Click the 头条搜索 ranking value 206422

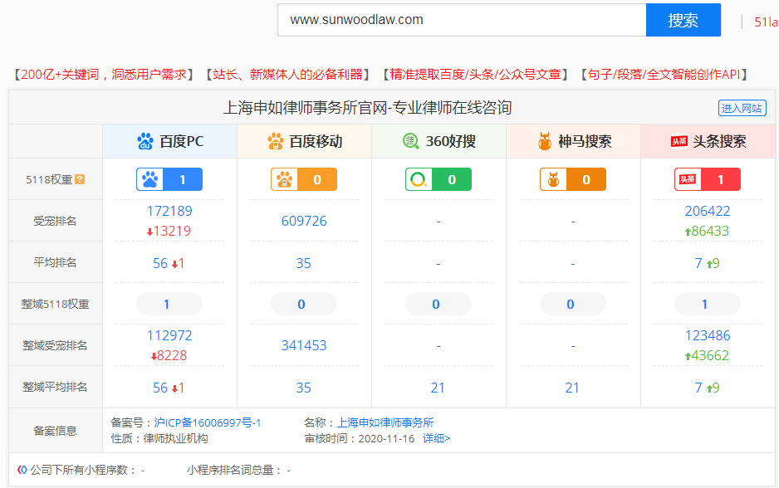pyautogui.click(x=708, y=211)
